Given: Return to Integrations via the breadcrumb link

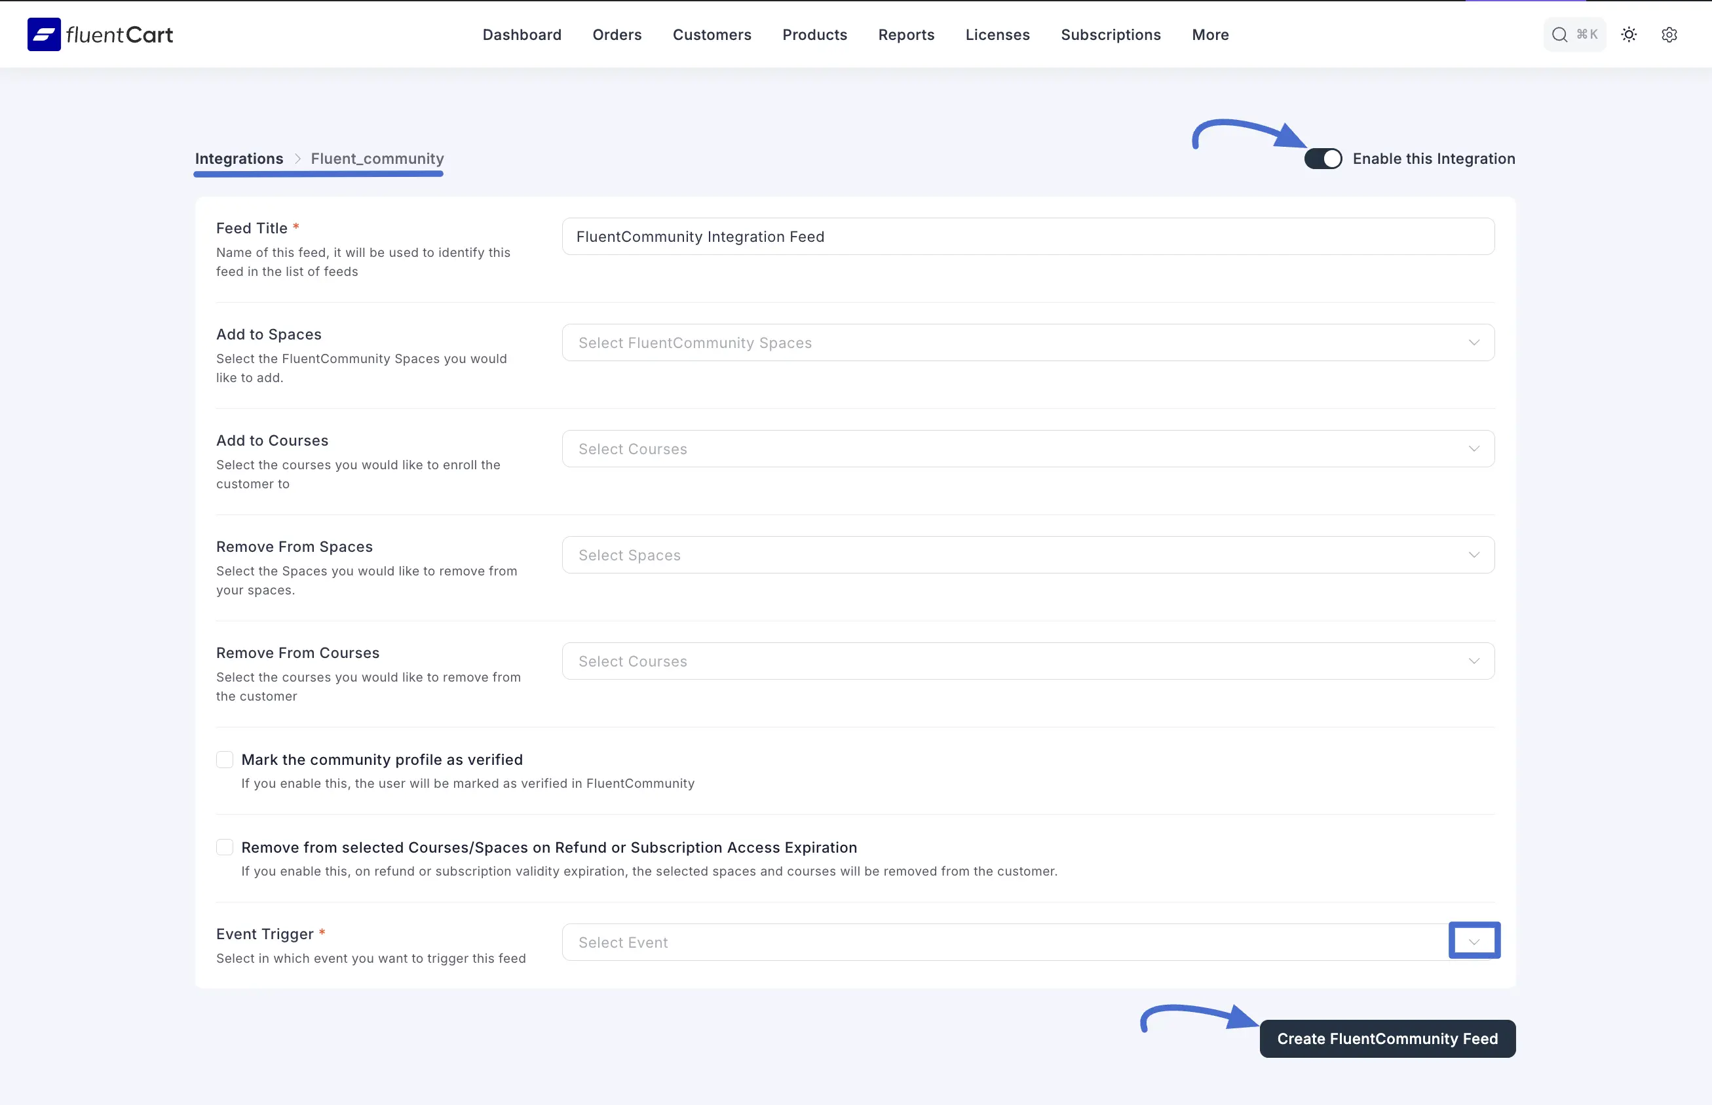Looking at the screenshot, I should click(239, 159).
